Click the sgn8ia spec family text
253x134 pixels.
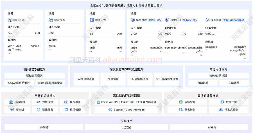coord(35,46)
